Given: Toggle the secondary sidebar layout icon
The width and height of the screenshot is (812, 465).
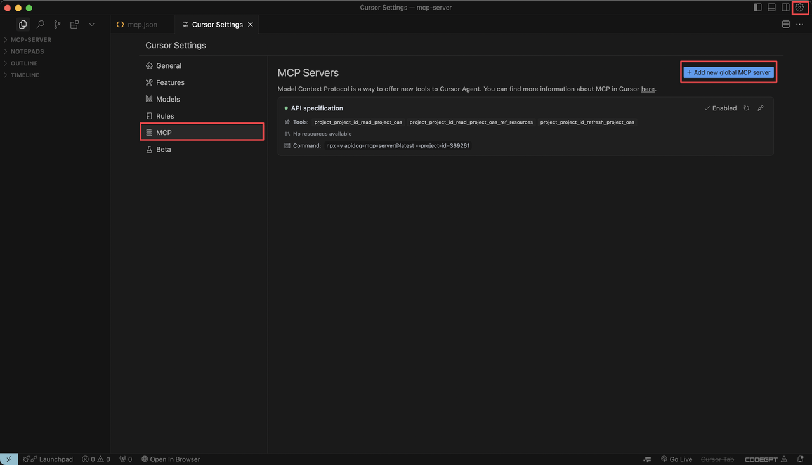Looking at the screenshot, I should [785, 8].
